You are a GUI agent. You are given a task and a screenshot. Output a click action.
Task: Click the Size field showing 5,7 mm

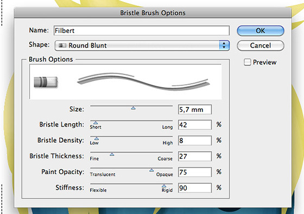pyautogui.click(x=195, y=109)
